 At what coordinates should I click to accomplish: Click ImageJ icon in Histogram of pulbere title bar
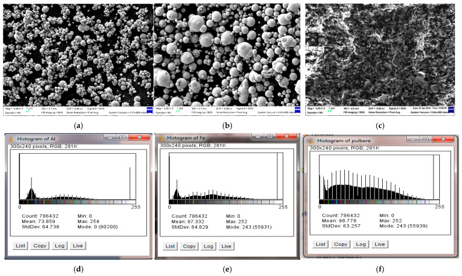pyautogui.click(x=311, y=140)
